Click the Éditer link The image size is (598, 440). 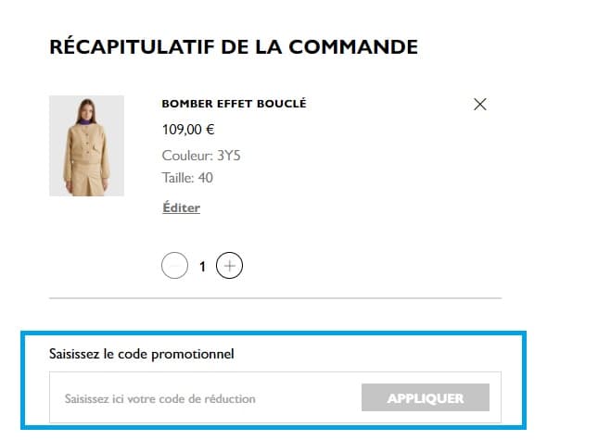tap(181, 207)
